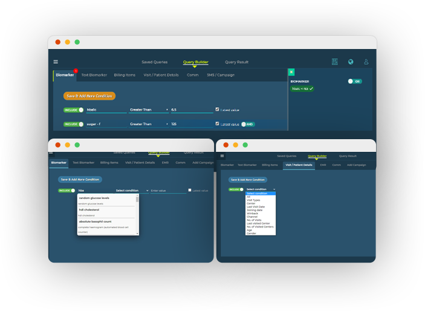
Task: Open Greater Than dropdown on hba1c row
Action: click(149, 110)
